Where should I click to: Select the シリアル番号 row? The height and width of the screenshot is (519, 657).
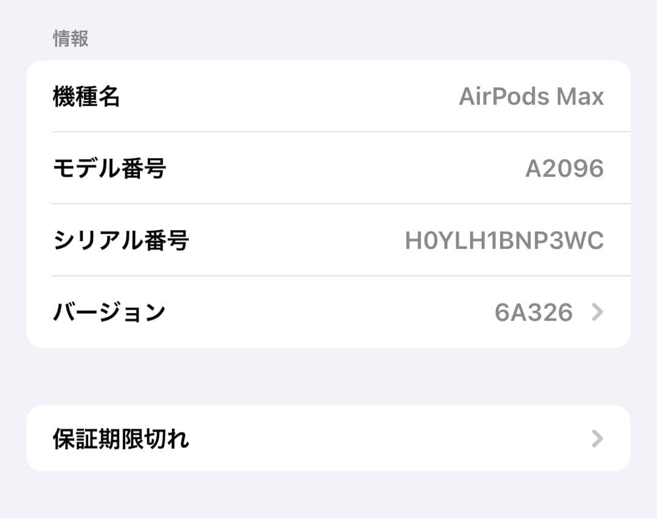328,240
